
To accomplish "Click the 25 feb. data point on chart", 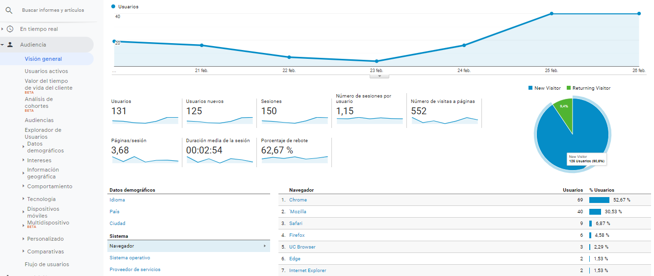I will click(x=552, y=14).
